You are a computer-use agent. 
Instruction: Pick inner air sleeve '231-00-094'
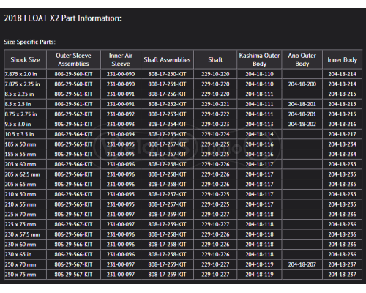[121, 134]
